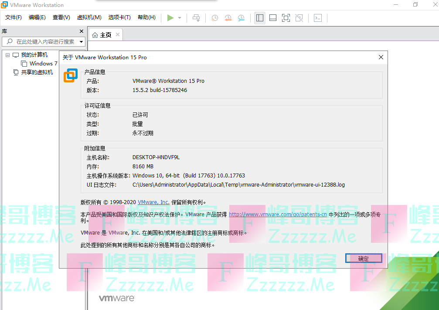Toggle the thumbnail bar view icon

(273, 18)
